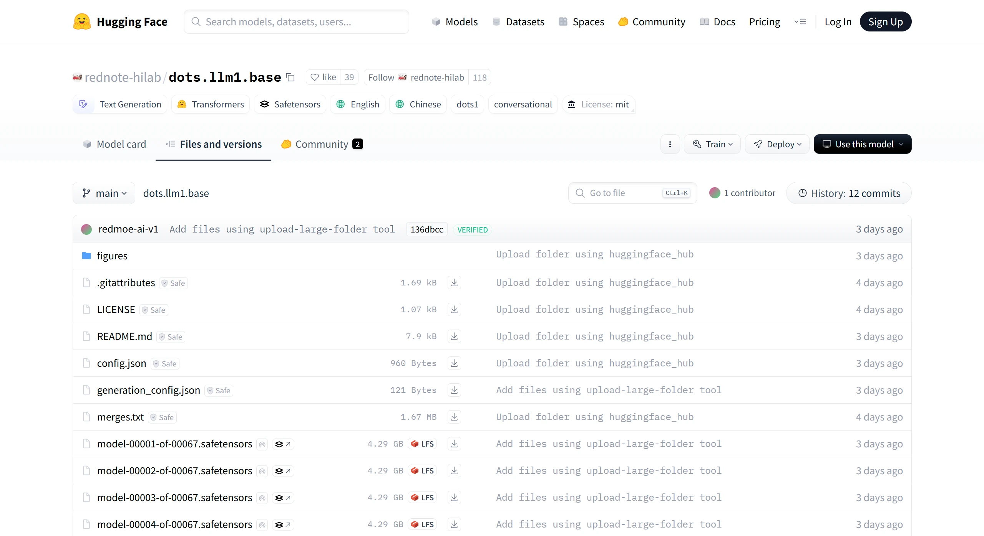
Task: Expand the Deploy dropdown
Action: click(777, 144)
